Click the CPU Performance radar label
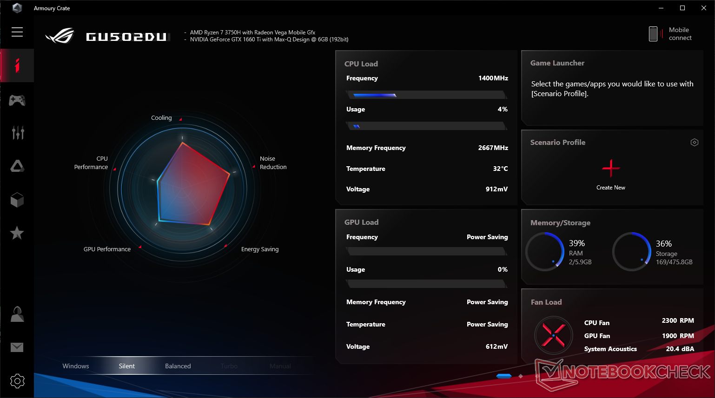 (x=91, y=163)
